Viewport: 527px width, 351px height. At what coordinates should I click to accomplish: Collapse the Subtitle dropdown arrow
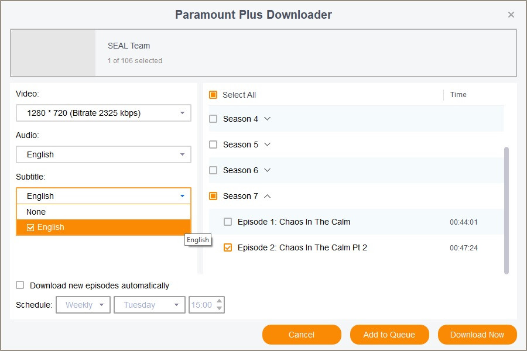coord(182,196)
